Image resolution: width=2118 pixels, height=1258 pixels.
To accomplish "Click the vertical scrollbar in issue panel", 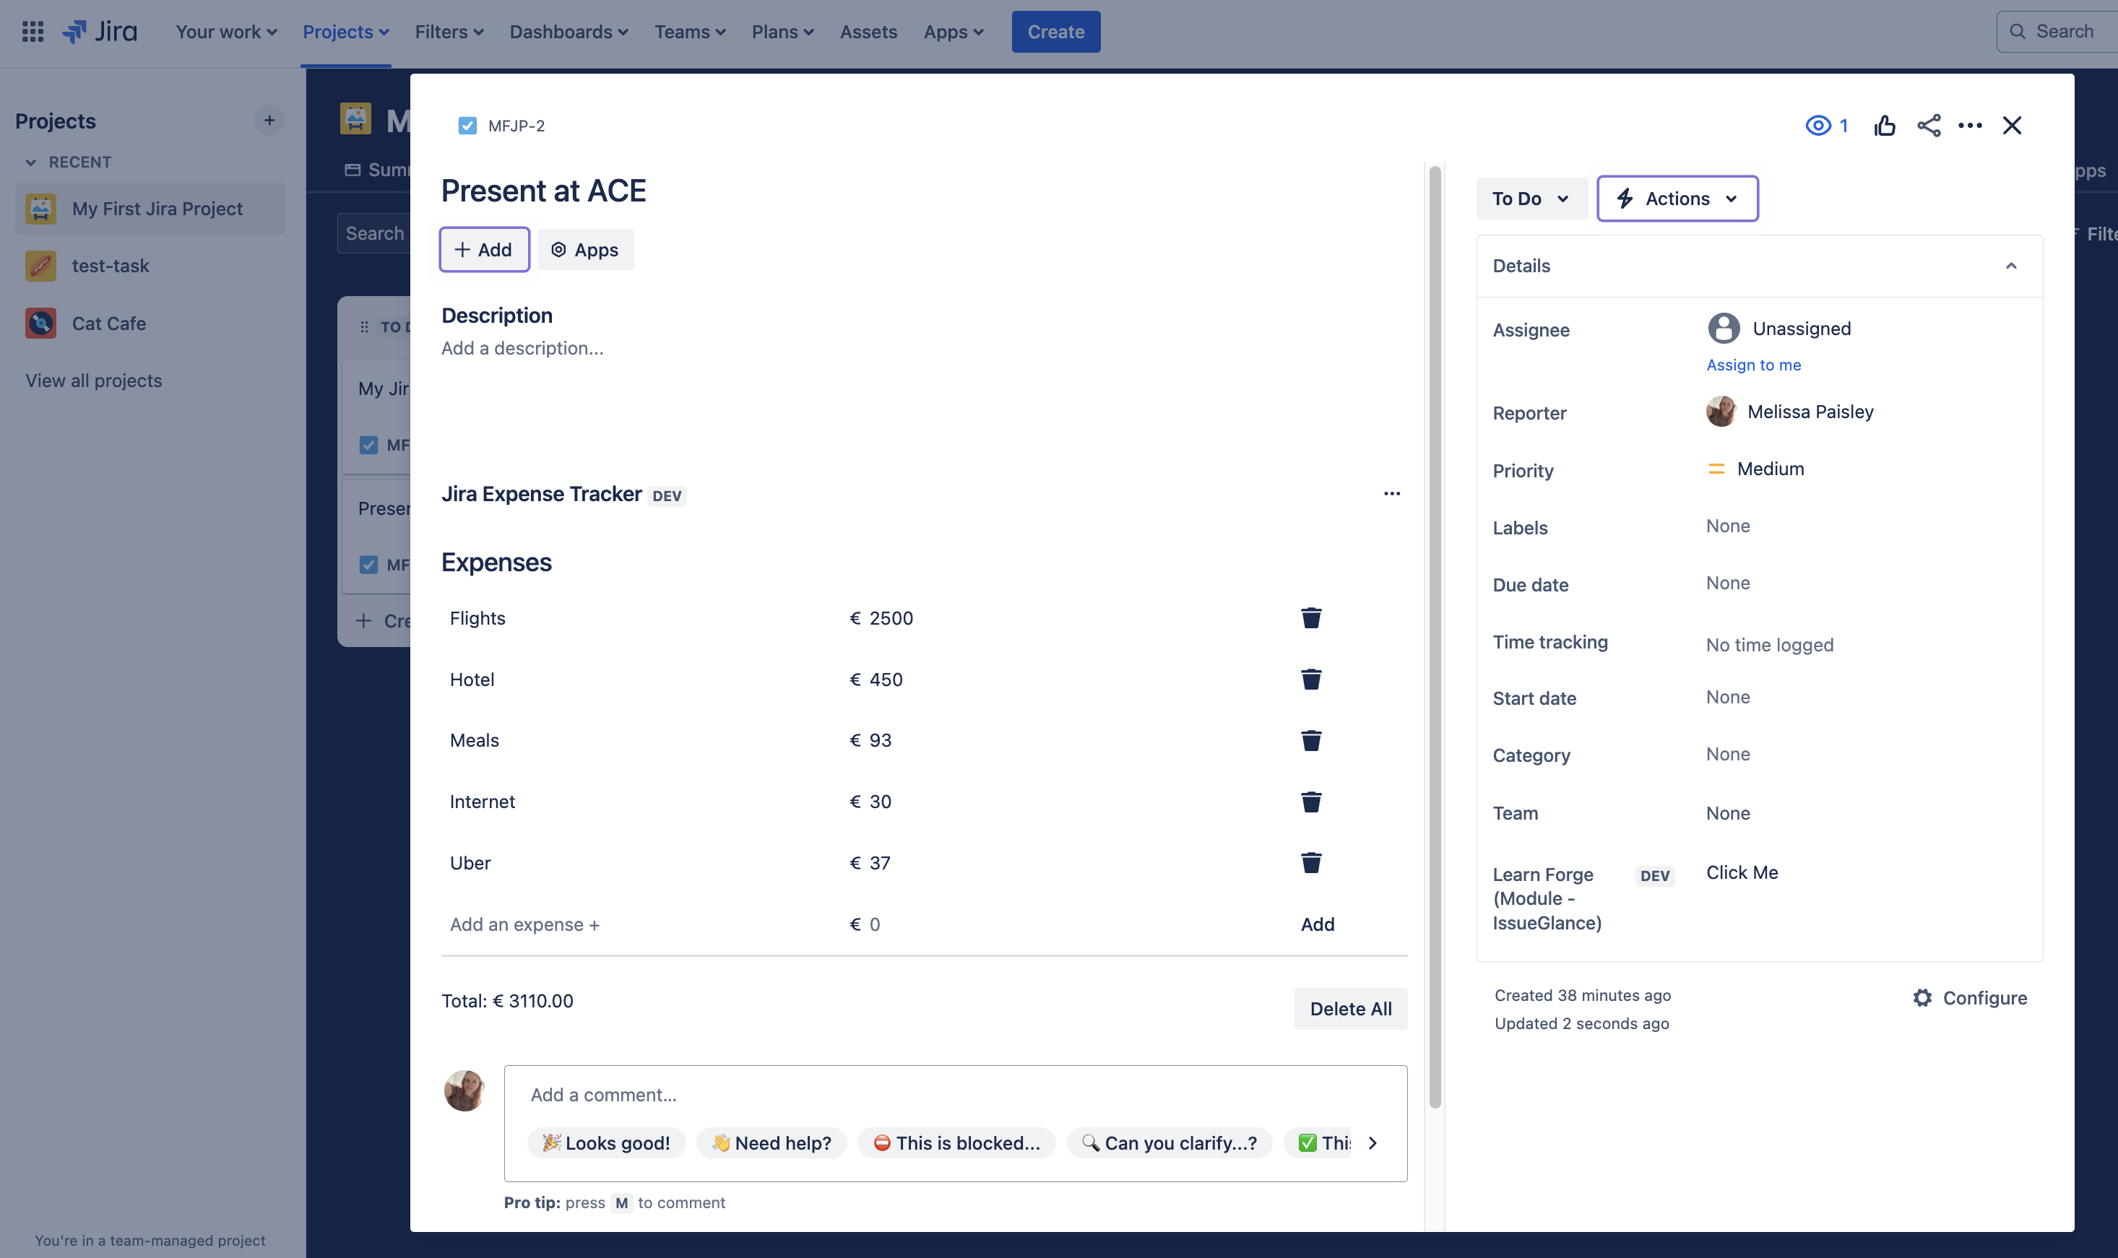I will 1435,635.
